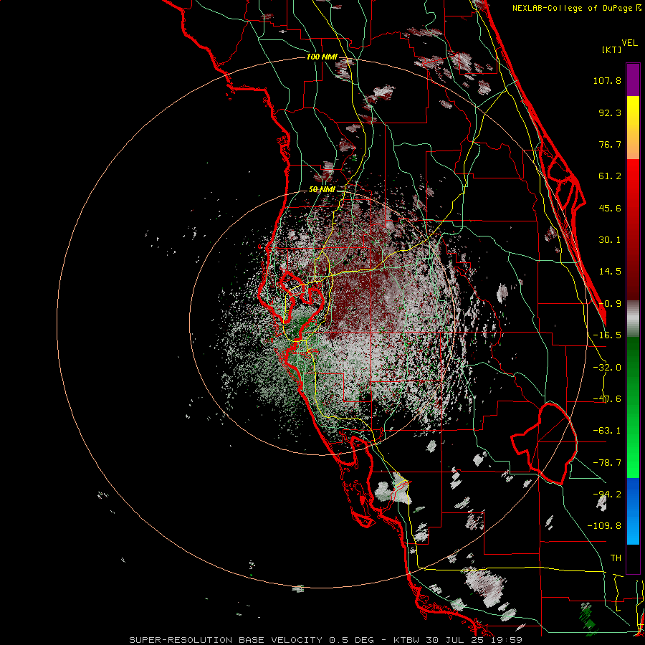Click the 45.6 legend value

click(x=610, y=208)
